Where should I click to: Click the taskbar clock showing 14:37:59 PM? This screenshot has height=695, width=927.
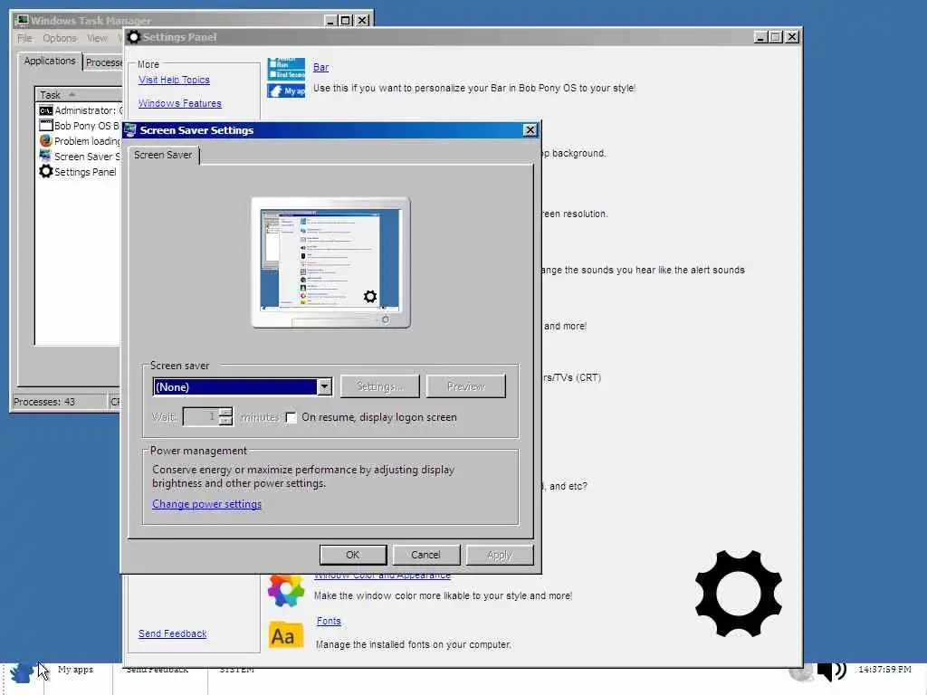(x=885, y=670)
